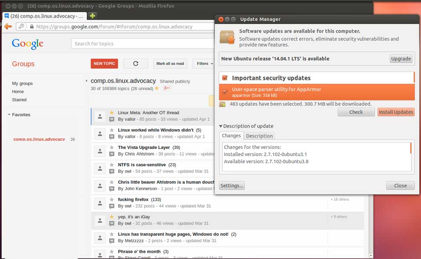
Task: Uncheck the Important security updates checkbox
Action: [225, 78]
